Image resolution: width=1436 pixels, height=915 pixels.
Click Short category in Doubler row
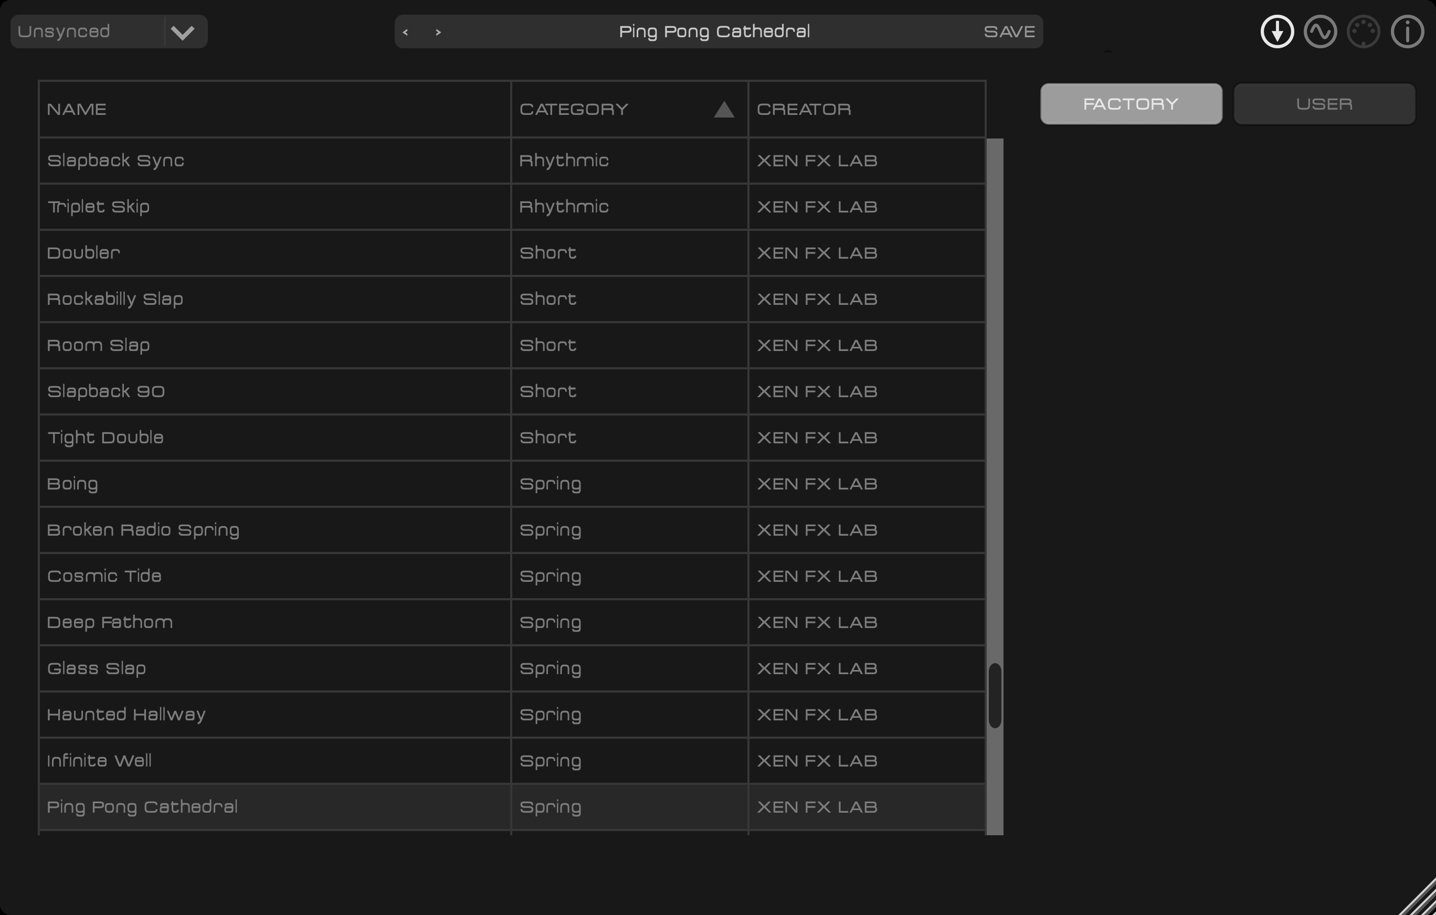[548, 253]
